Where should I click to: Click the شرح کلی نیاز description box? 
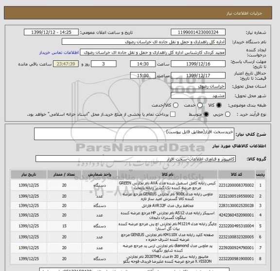[134, 134]
